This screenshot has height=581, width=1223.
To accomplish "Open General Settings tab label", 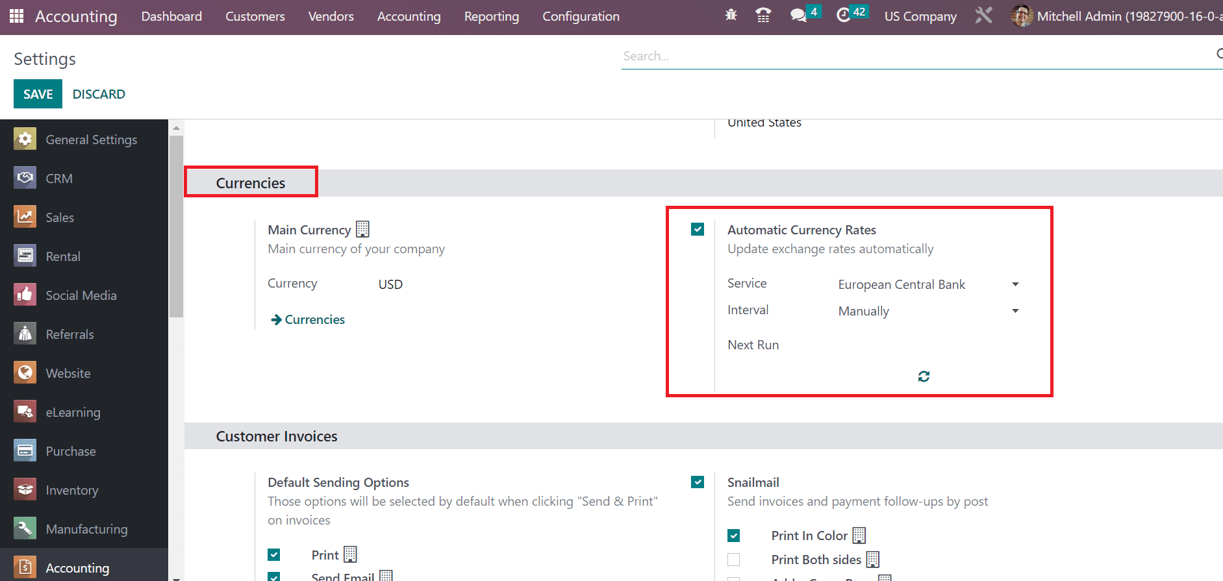I will [91, 140].
